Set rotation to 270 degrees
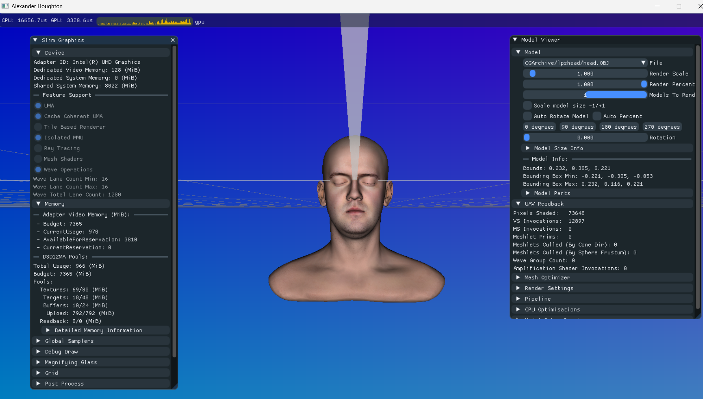The width and height of the screenshot is (703, 399). (662, 127)
